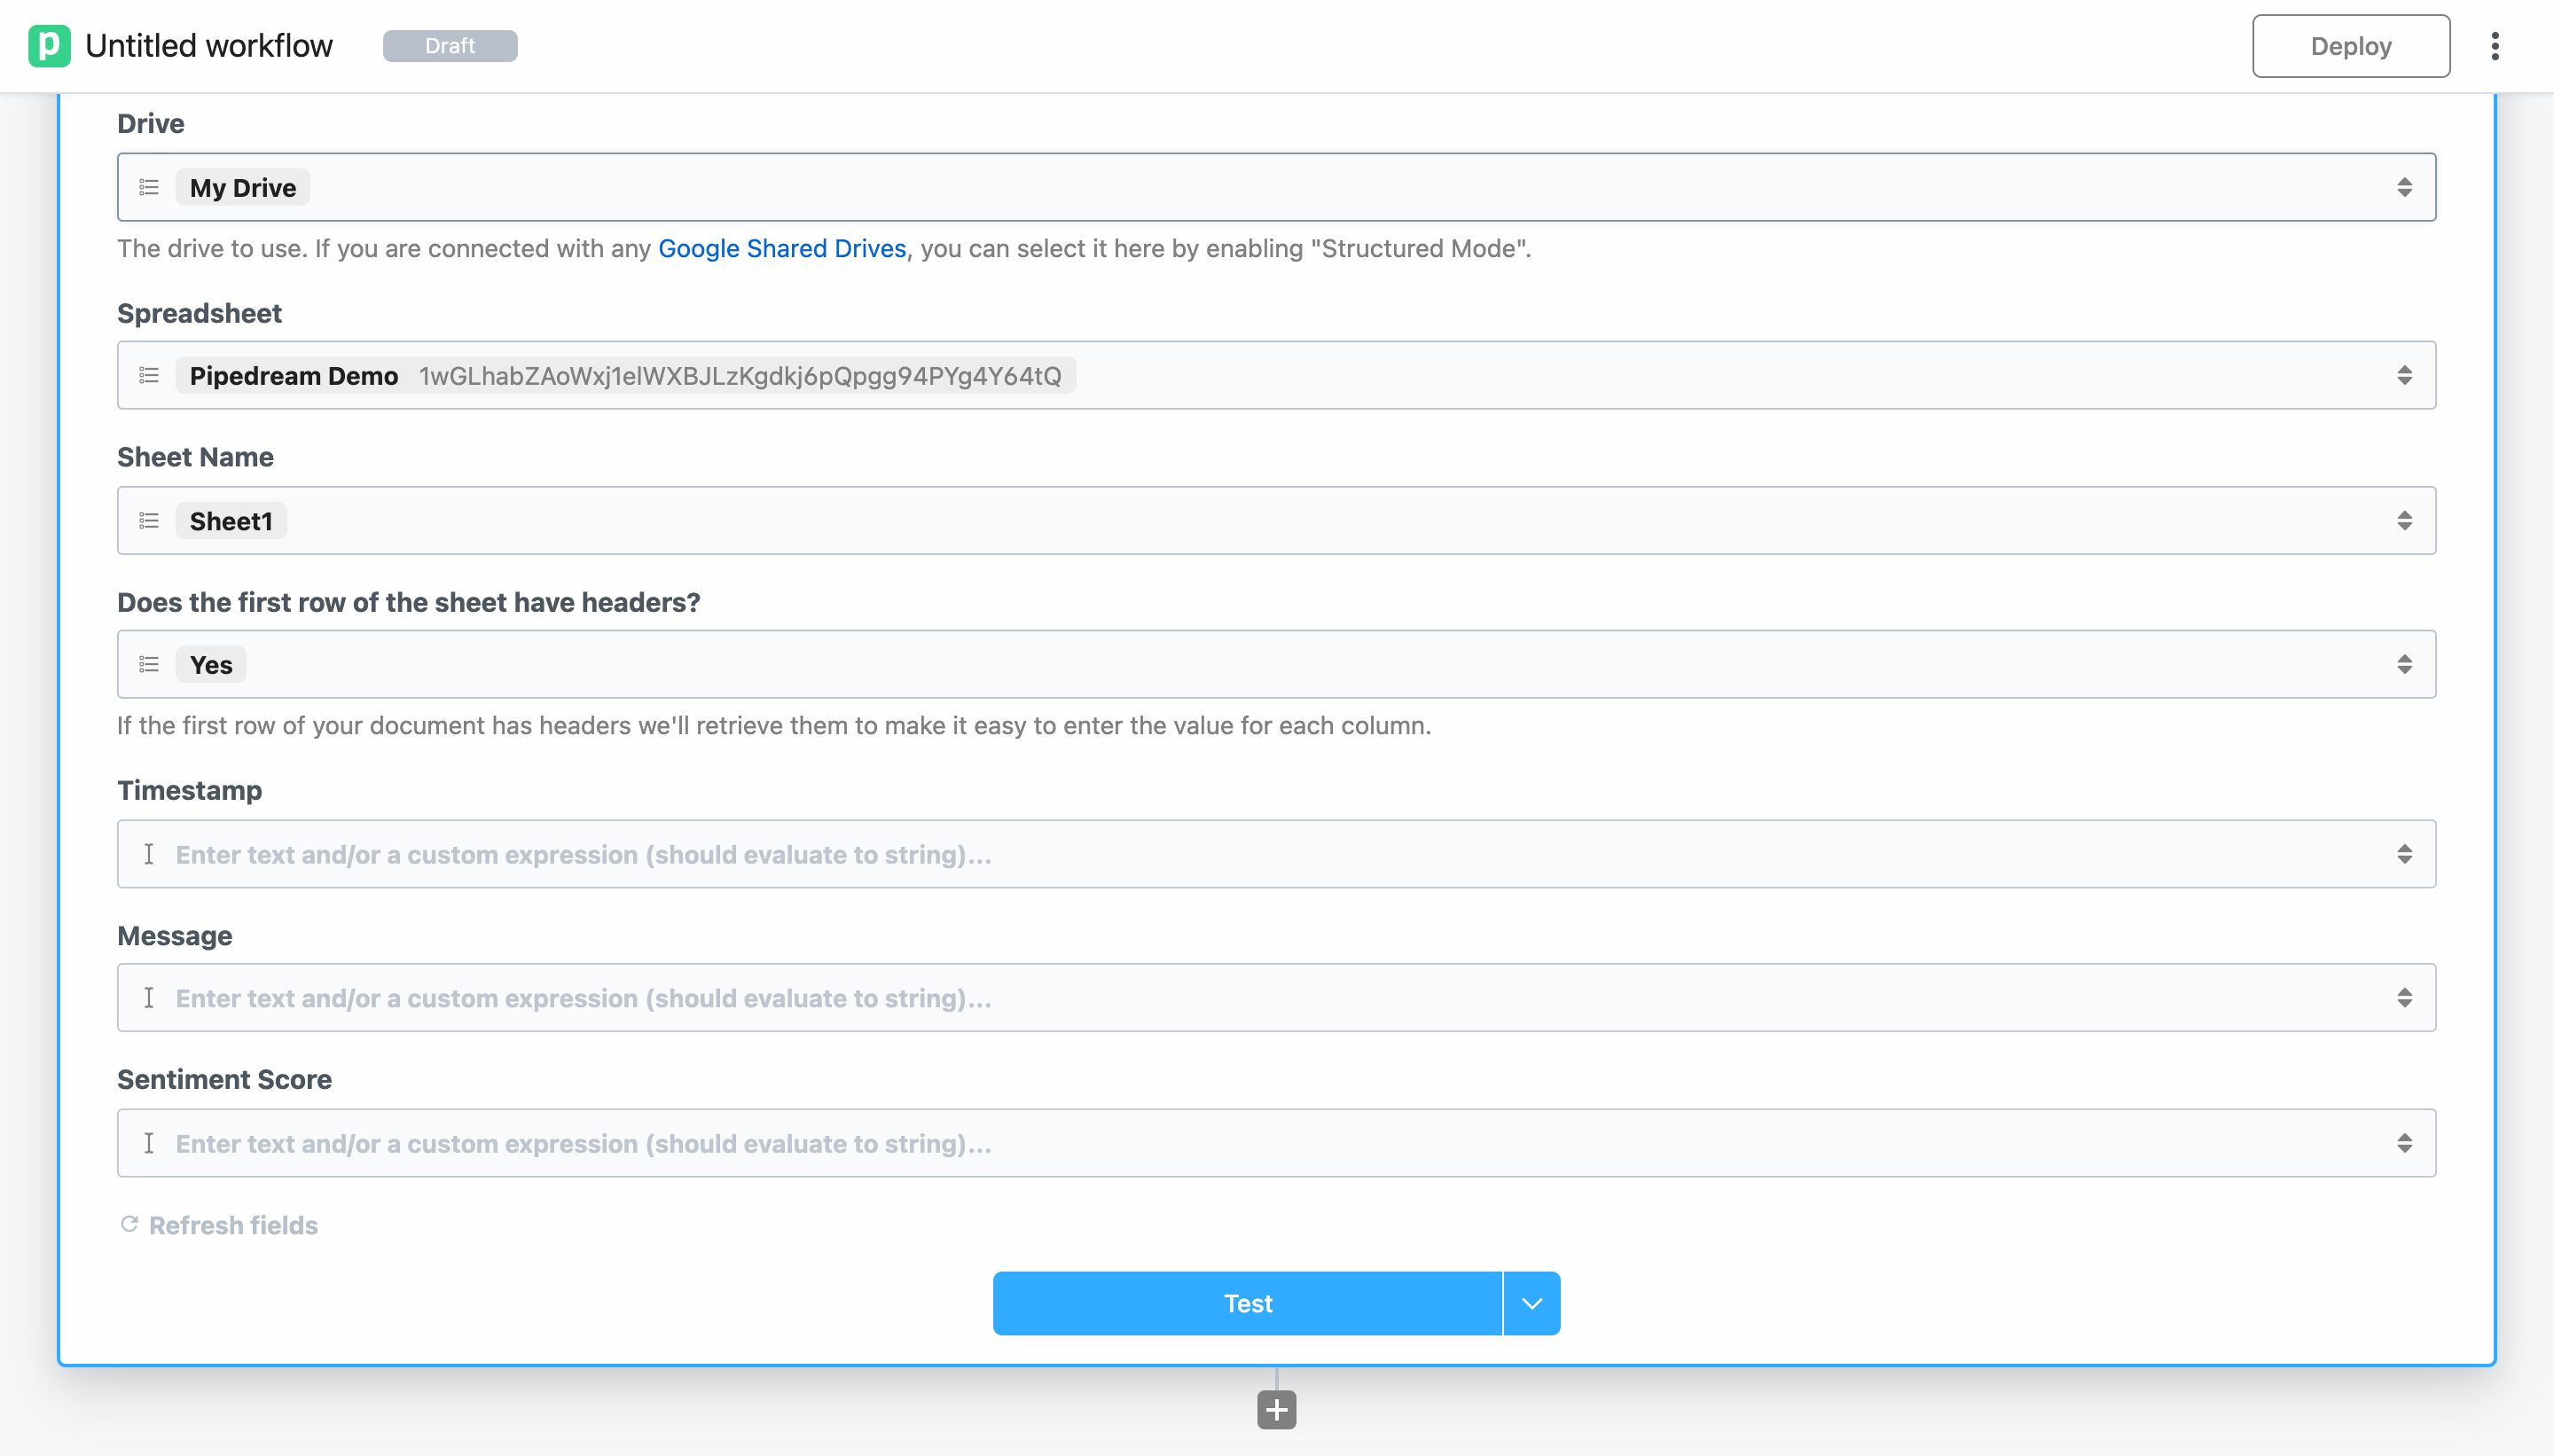Click Refresh fields text link
The image size is (2554, 1456).
tap(233, 1225)
